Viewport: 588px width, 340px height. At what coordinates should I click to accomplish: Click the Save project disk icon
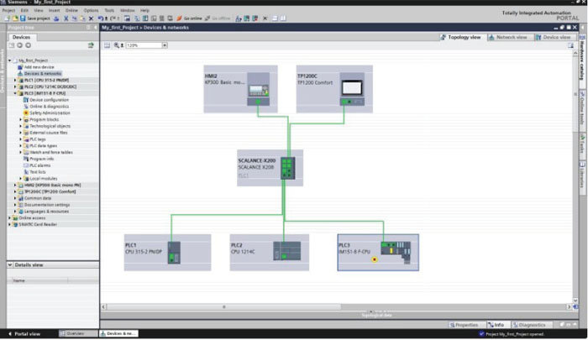coord(23,18)
